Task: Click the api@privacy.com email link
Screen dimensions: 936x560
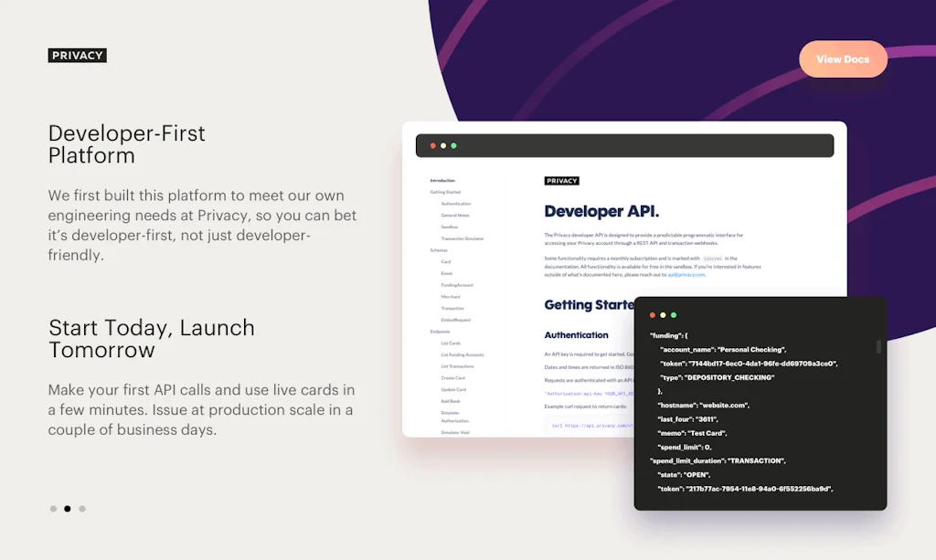Action: tap(686, 274)
